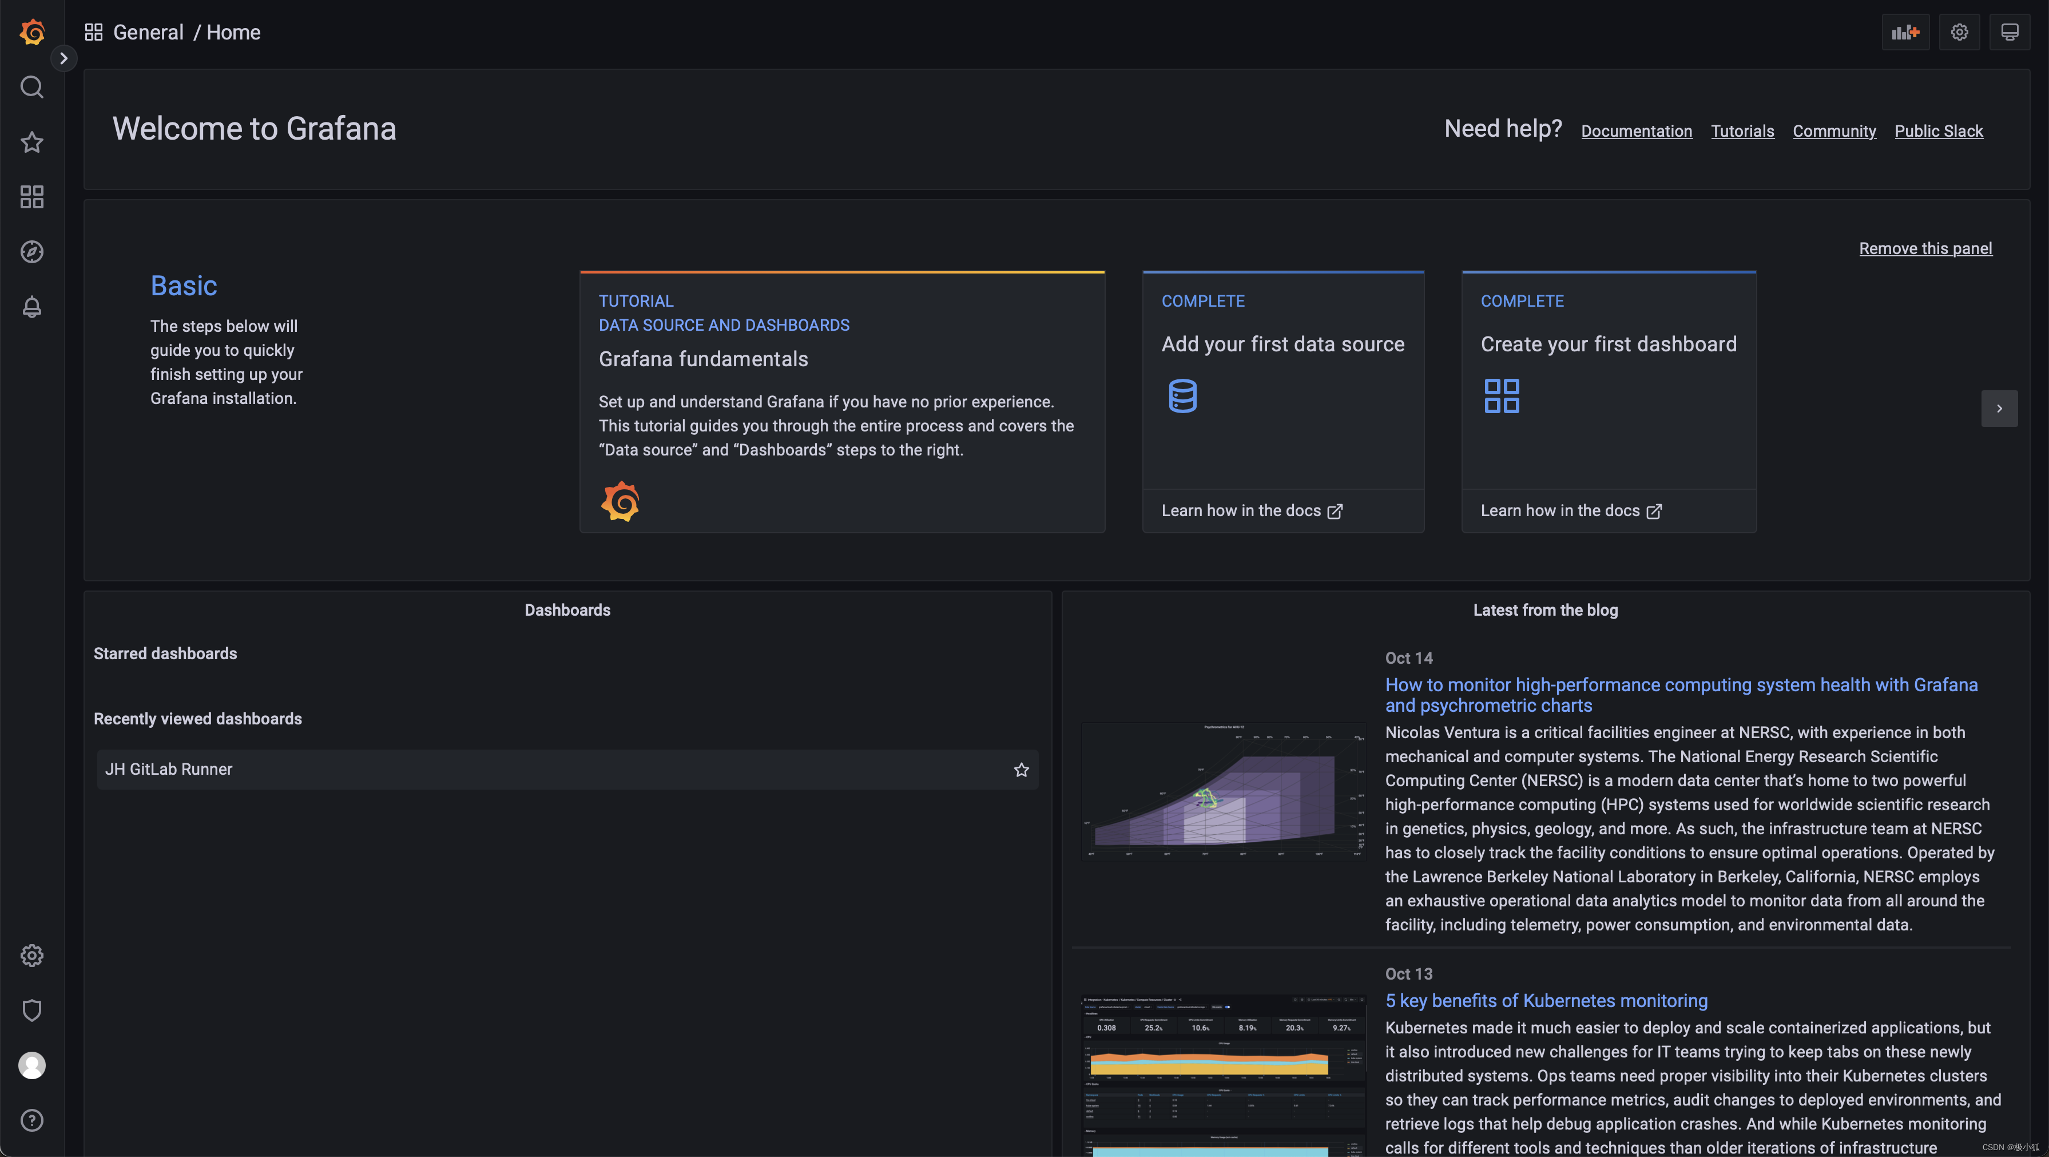Open the Documentation link
The height and width of the screenshot is (1157, 2049).
1636,130
